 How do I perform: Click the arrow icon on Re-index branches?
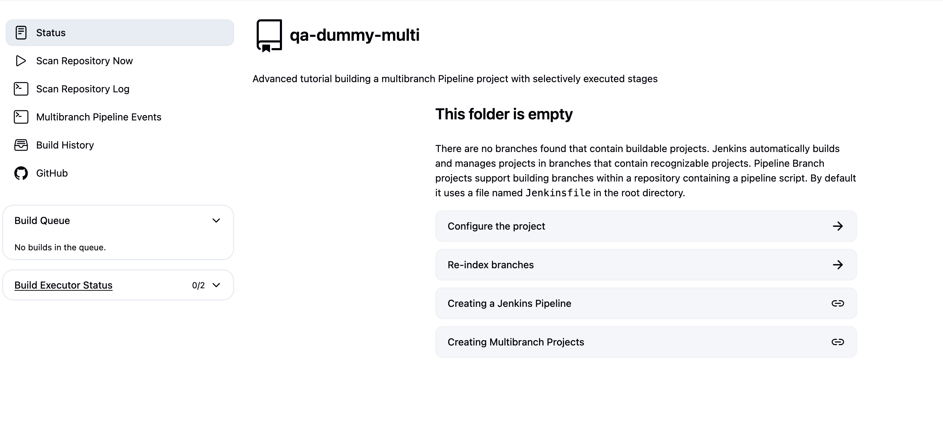tap(838, 265)
